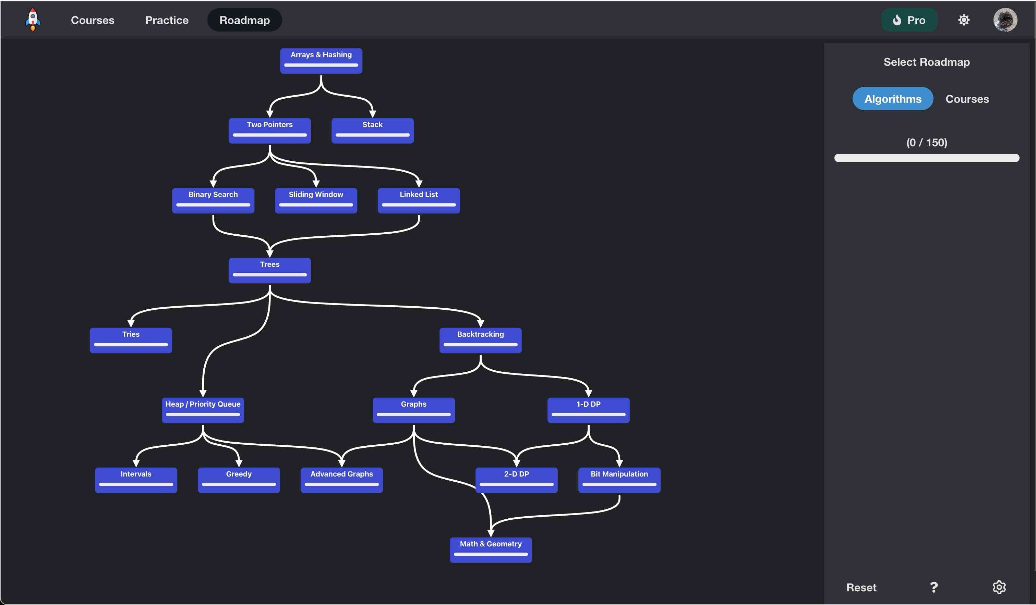Viewport: 1036px width, 605px height.
Task: Expand the Trees topic node
Action: [x=270, y=270]
